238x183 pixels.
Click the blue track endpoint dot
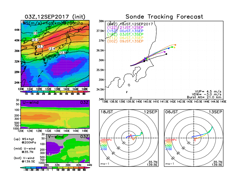pyautogui.click(x=169, y=48)
